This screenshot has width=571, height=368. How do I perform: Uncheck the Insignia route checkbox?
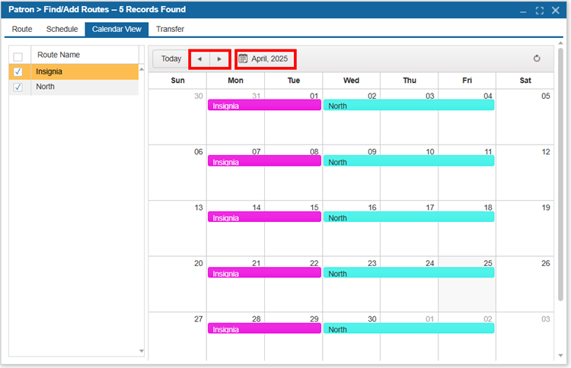pos(18,71)
